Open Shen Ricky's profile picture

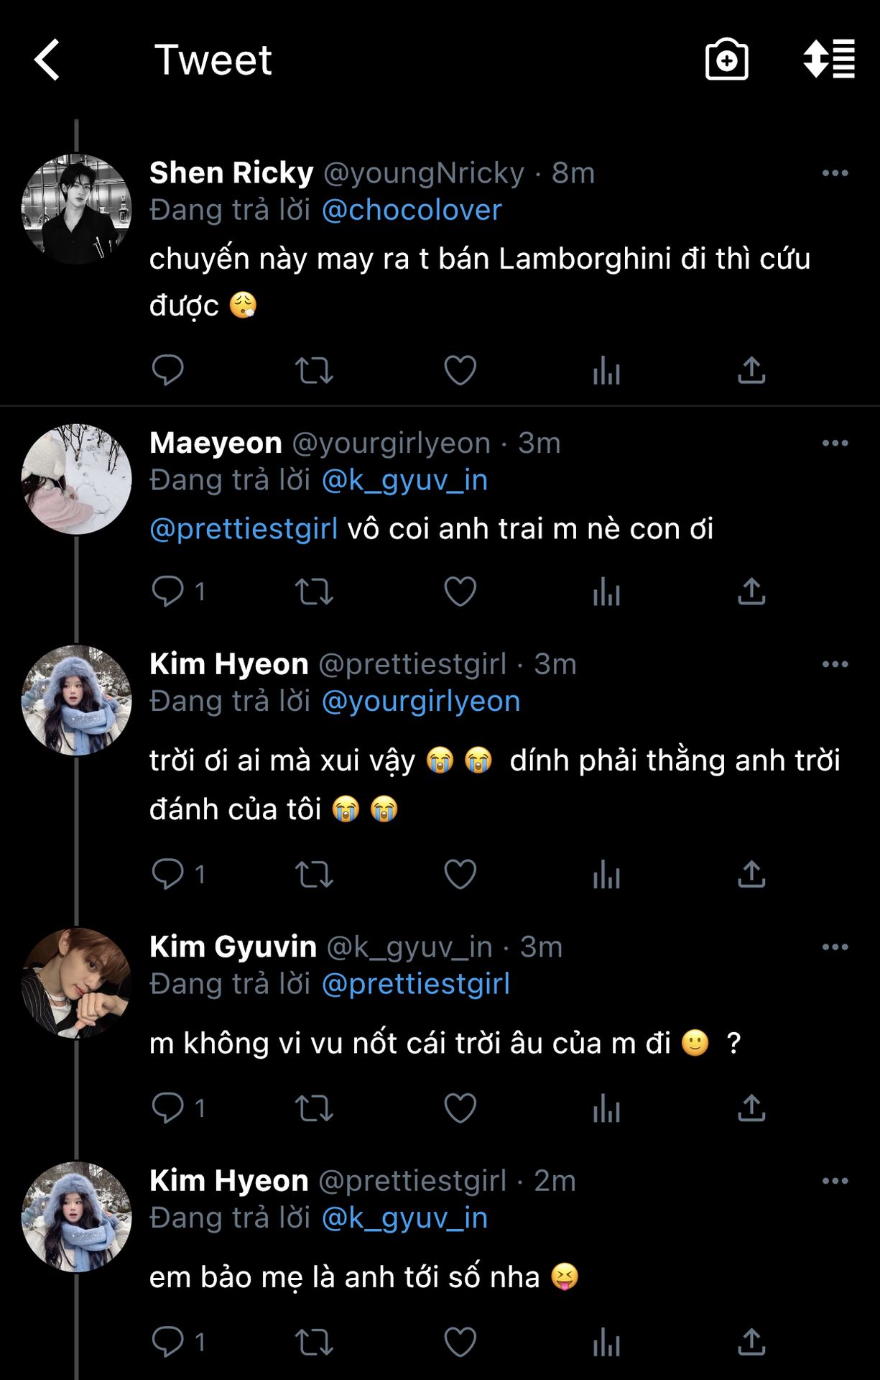click(77, 208)
